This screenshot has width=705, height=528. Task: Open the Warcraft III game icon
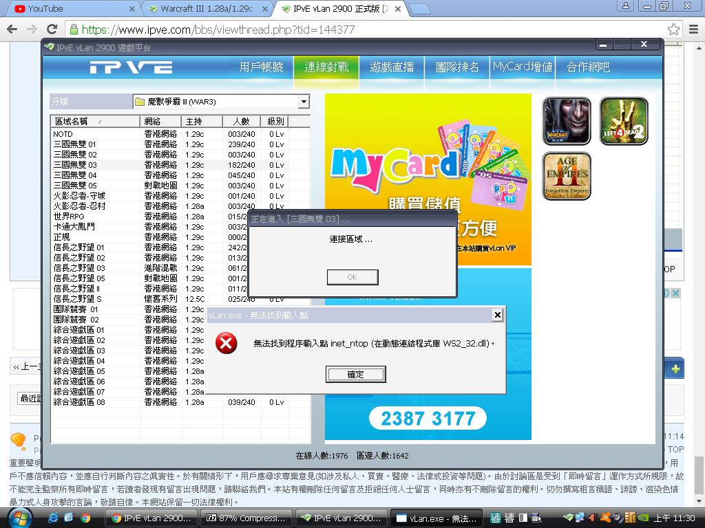567,121
